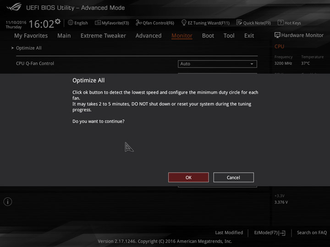
Task: Click the info circle icon
Action: pos(8,202)
